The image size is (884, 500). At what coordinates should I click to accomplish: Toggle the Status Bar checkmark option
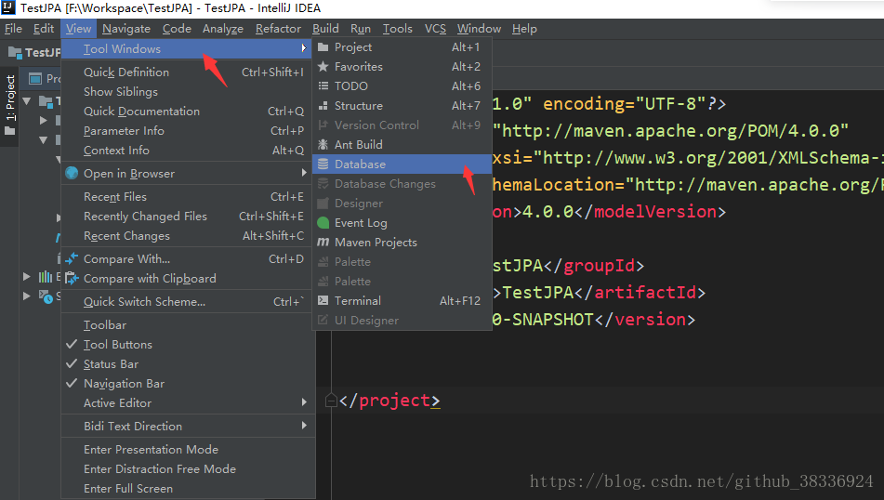(188, 364)
